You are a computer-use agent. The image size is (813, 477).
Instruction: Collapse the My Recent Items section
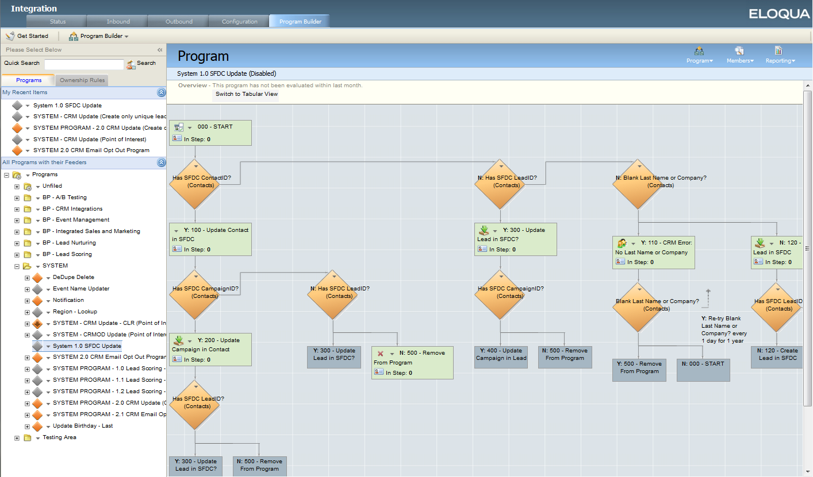pos(162,92)
